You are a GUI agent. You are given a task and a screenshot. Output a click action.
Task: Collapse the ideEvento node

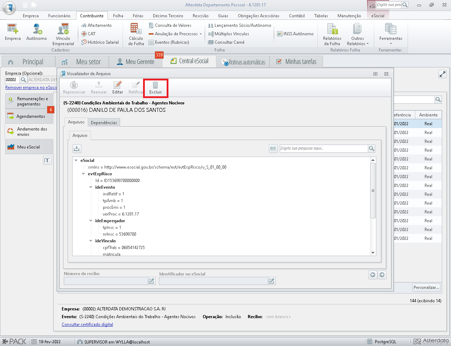coord(91,187)
